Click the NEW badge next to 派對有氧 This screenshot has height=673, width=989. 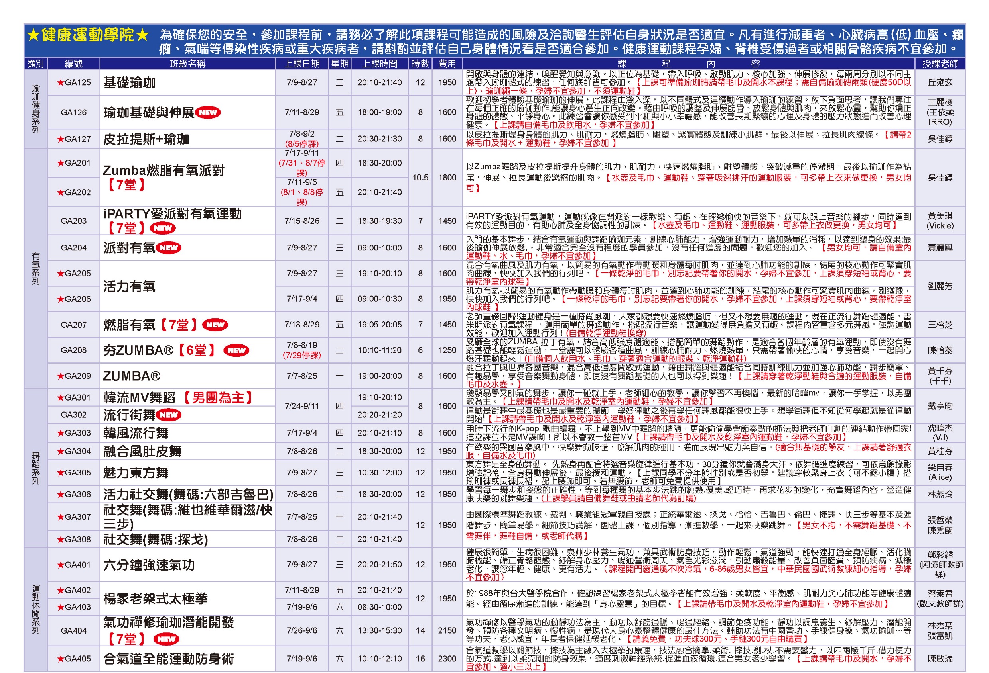(169, 248)
